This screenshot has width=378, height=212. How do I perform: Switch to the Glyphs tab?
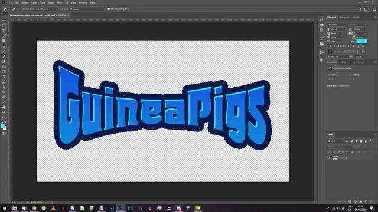[356, 18]
